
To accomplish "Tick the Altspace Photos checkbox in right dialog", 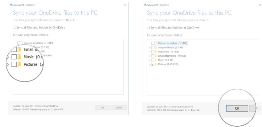I will coord(153,47).
